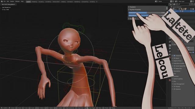
Task: Switch to the Rendering workspace tab
Action: tap(77, 2)
